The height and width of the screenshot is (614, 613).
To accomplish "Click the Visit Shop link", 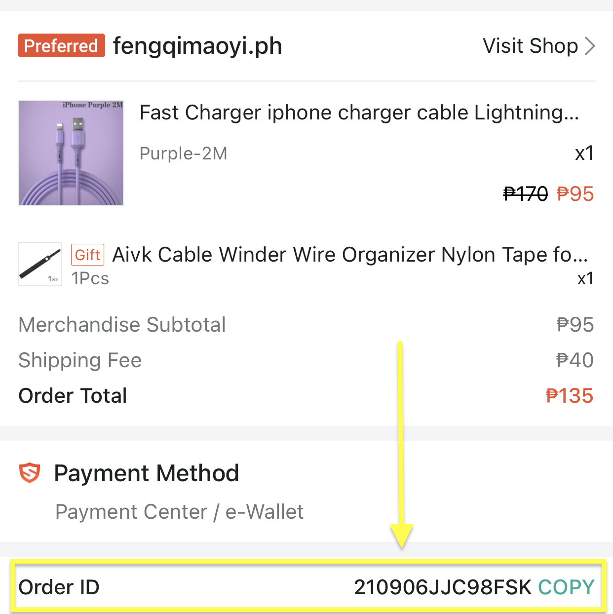I will coord(530,46).
